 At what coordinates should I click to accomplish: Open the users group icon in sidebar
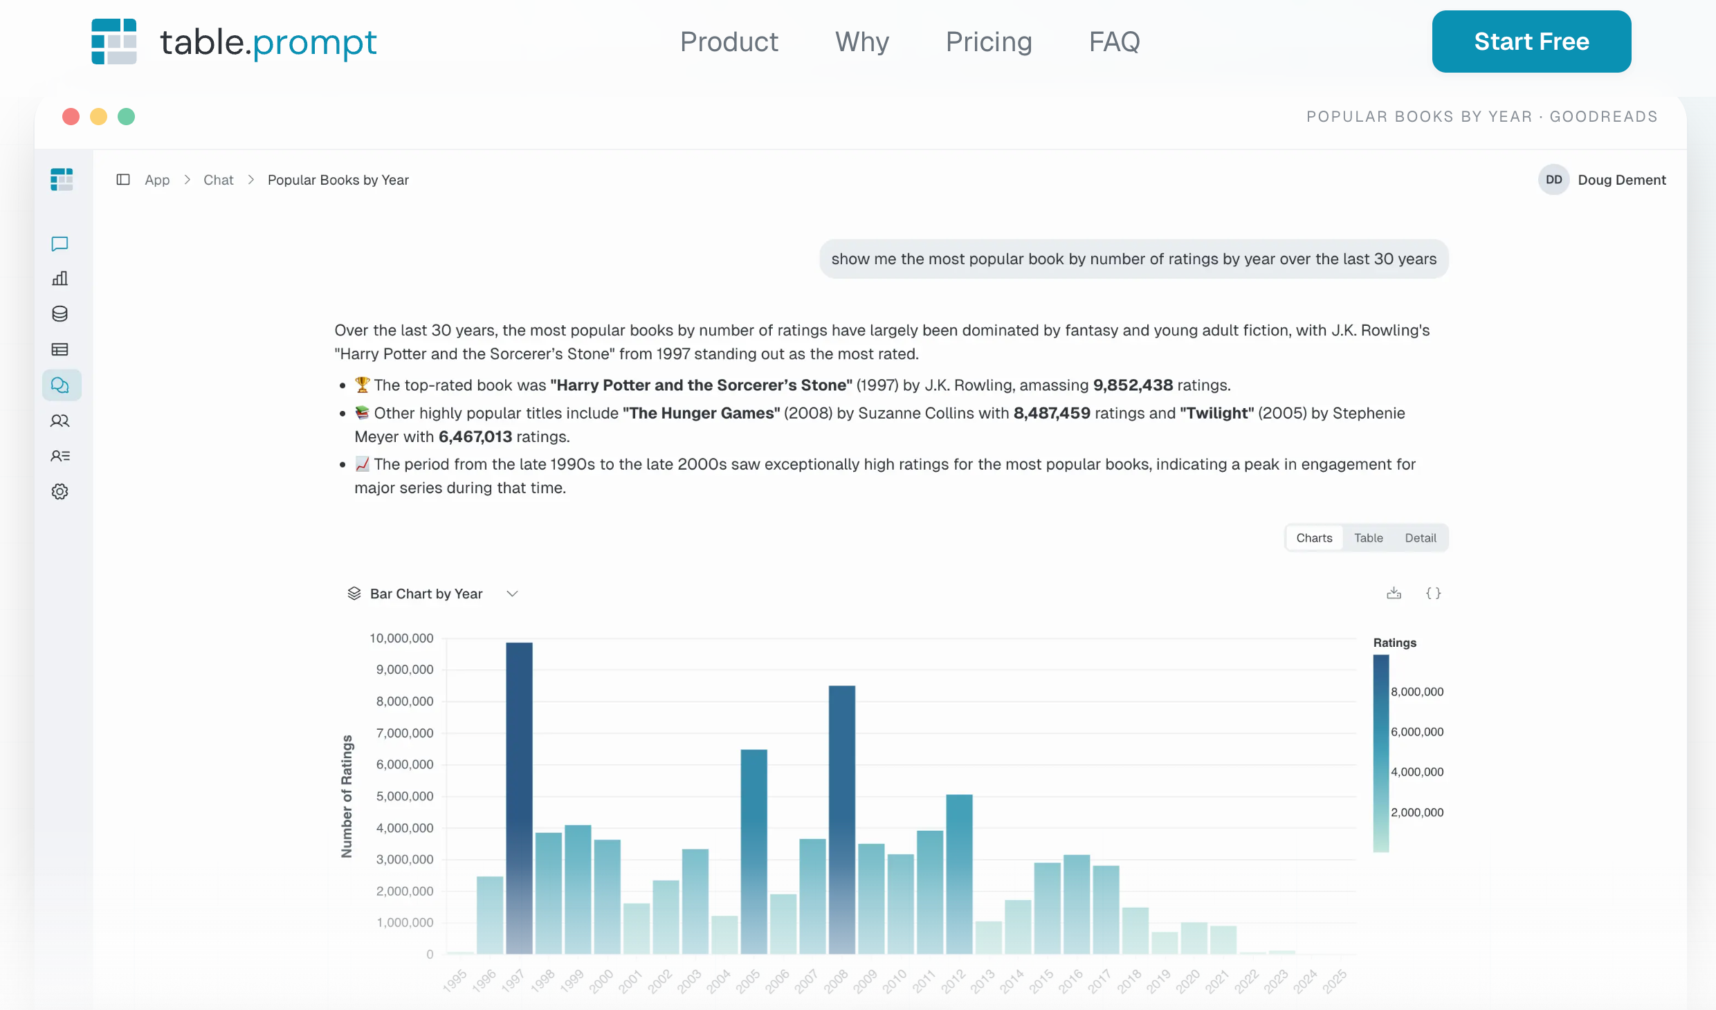pyautogui.click(x=60, y=421)
